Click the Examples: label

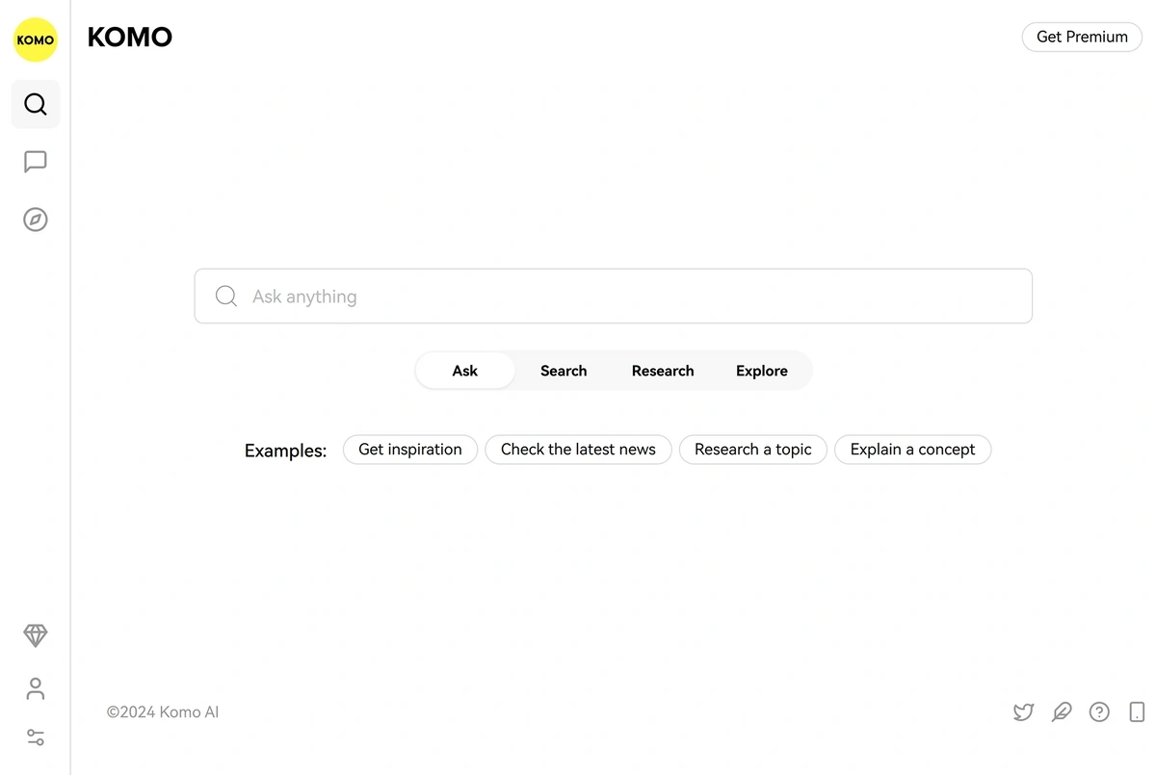click(286, 451)
